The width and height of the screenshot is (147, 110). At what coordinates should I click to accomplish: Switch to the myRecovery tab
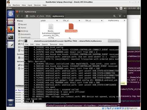pos(113,20)
